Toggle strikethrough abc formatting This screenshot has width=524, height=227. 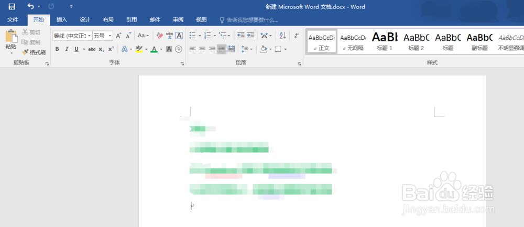pyautogui.click(x=92, y=49)
